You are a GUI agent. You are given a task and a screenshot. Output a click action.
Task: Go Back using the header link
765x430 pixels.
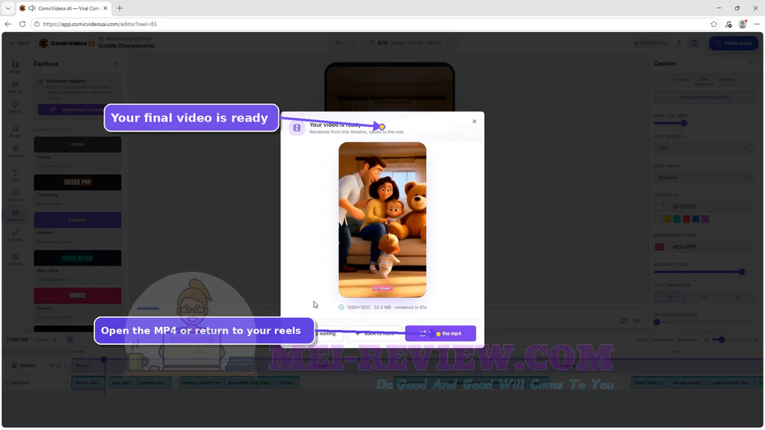pyautogui.click(x=19, y=43)
